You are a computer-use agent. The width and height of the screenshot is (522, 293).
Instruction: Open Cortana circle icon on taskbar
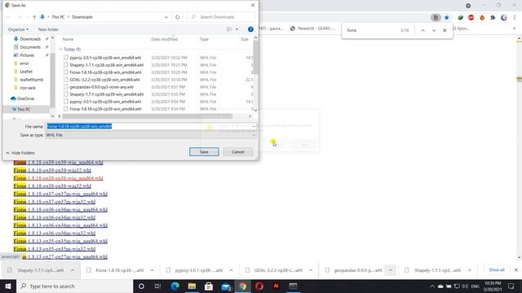tap(141, 286)
